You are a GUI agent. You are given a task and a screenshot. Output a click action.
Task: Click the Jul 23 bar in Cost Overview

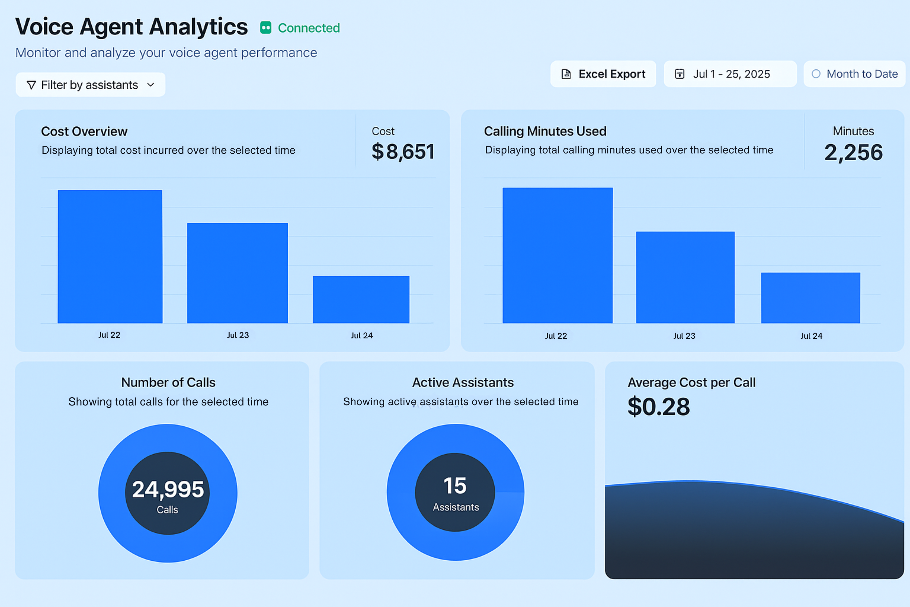pos(237,273)
